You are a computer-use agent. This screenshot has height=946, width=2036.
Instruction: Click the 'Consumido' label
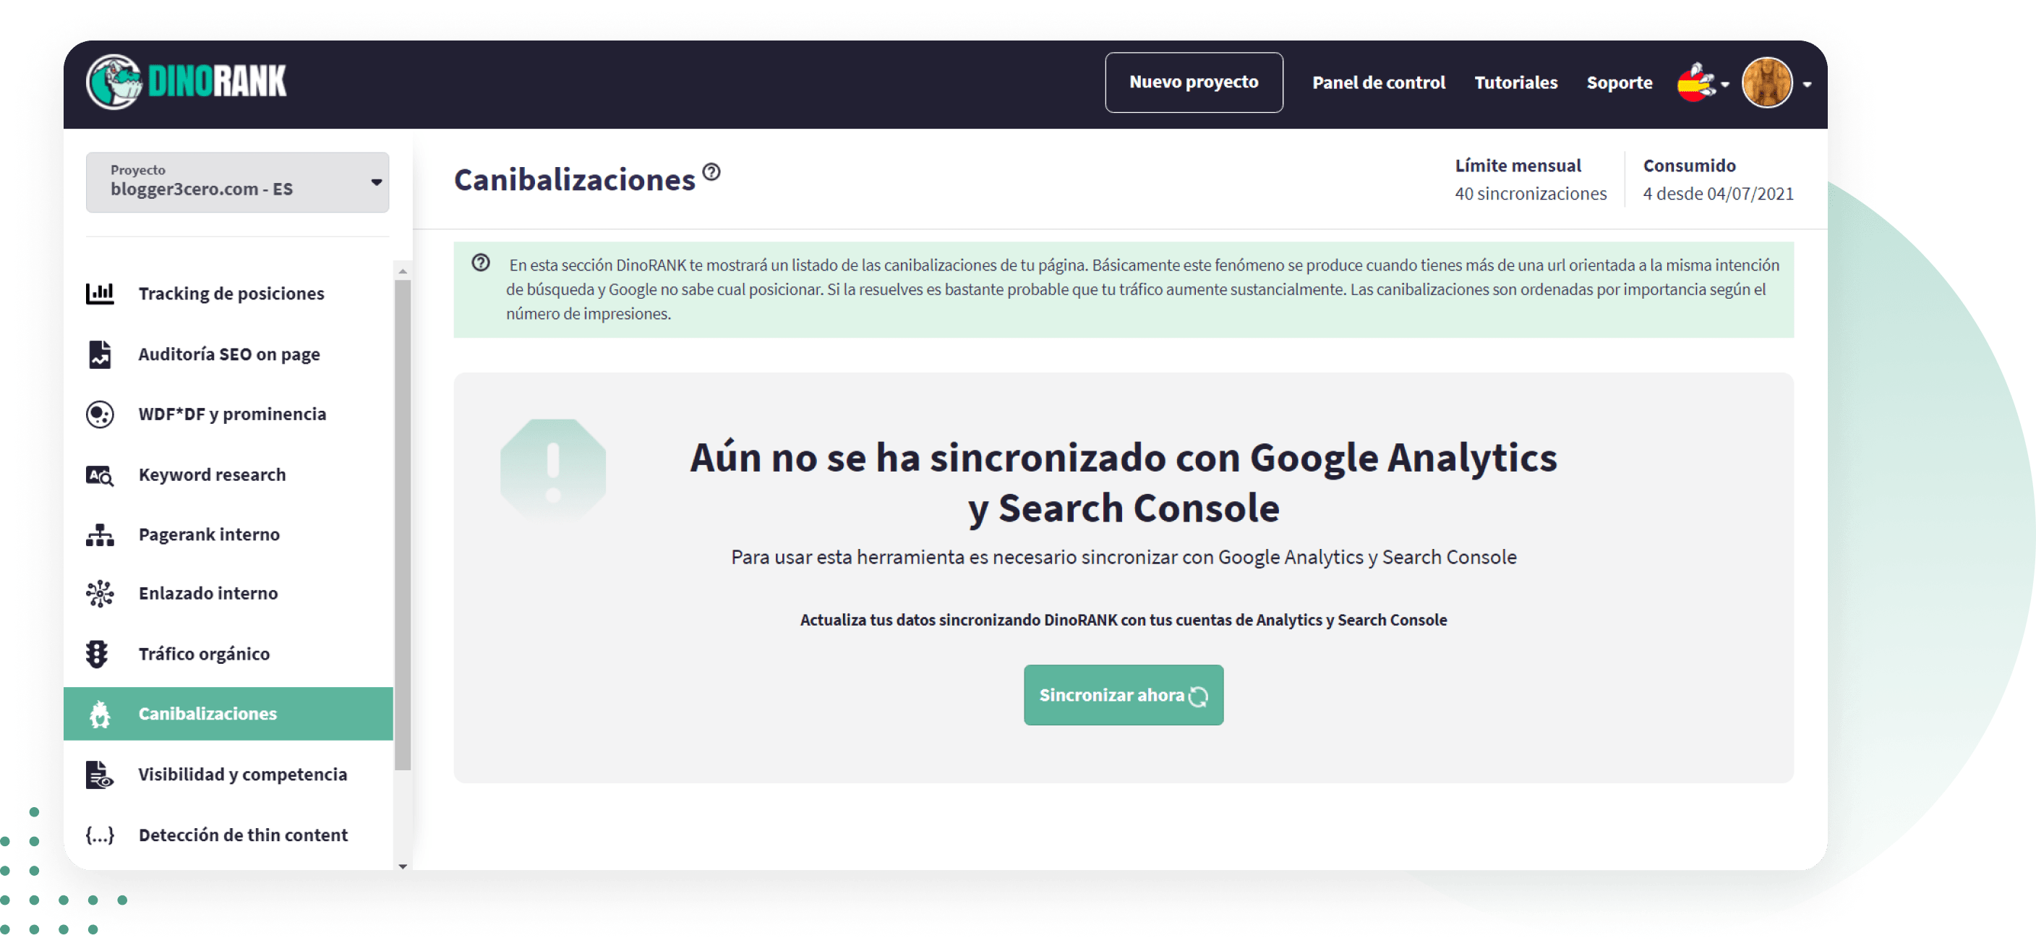(1689, 165)
